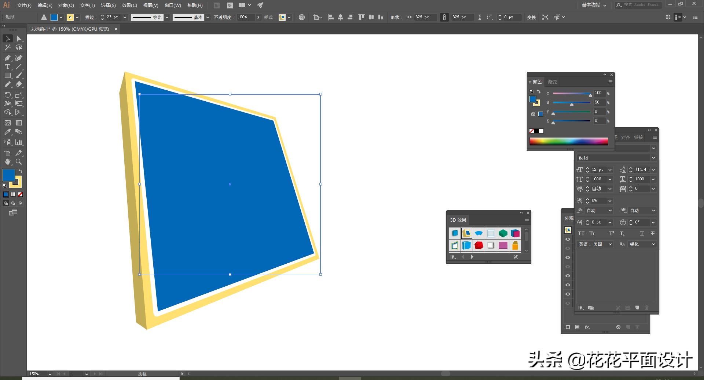Open the 效果(C) menu
Viewport: 704px width, 380px height.
click(x=129, y=5)
